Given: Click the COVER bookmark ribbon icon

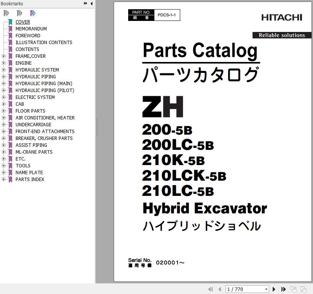Looking at the screenshot, I should (10, 22).
